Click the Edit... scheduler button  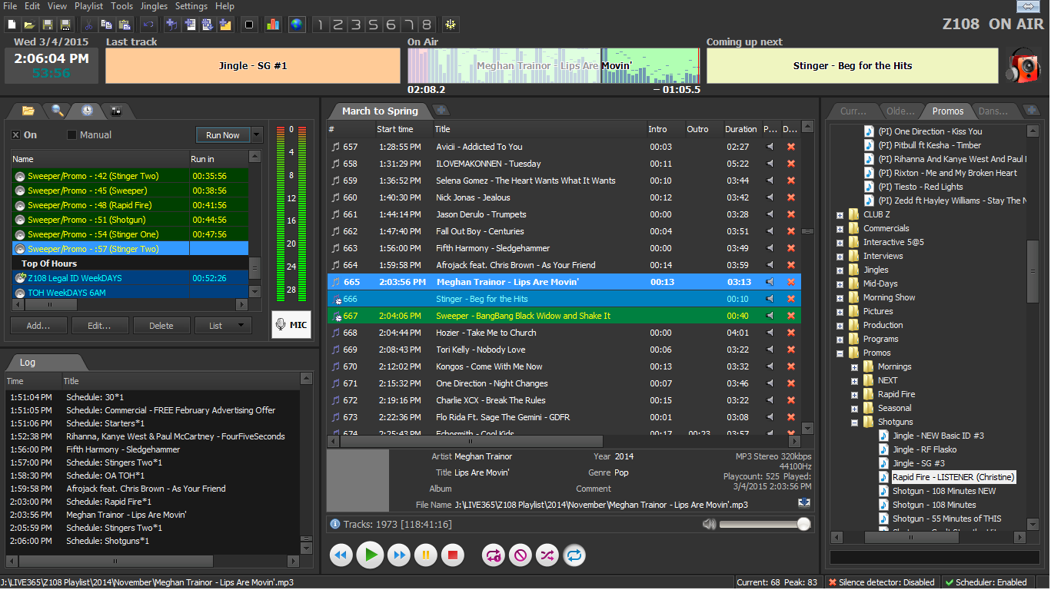click(100, 326)
